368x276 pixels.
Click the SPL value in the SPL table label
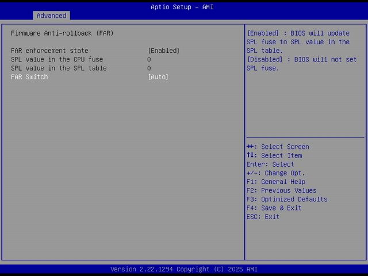tap(59, 68)
